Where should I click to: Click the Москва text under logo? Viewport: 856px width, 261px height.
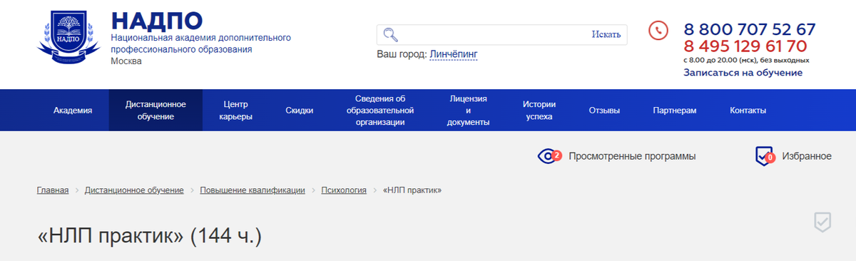[126, 61]
